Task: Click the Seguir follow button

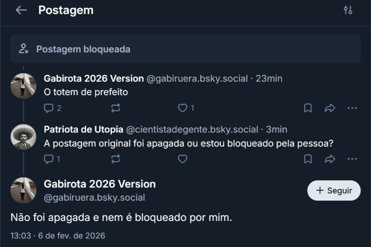Action: [334, 191]
